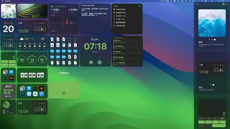Open the blue checkmark app in eight-icon launcher
Image resolution: width=230 pixels, height=129 pixels.
point(42,94)
